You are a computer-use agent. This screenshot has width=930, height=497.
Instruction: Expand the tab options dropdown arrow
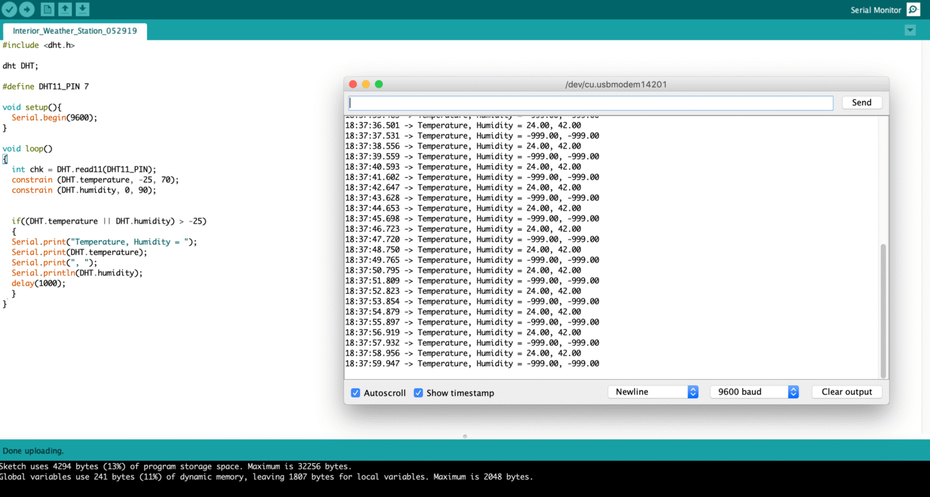(x=910, y=31)
